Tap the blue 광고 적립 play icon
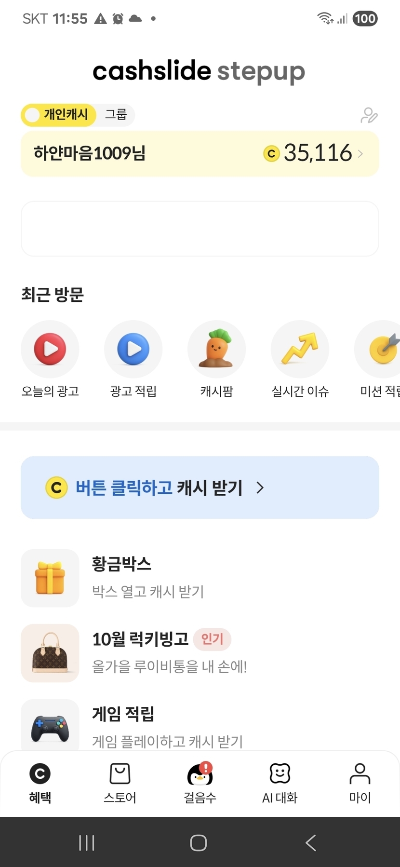Viewport: 400px width, 867px height. coord(133,349)
